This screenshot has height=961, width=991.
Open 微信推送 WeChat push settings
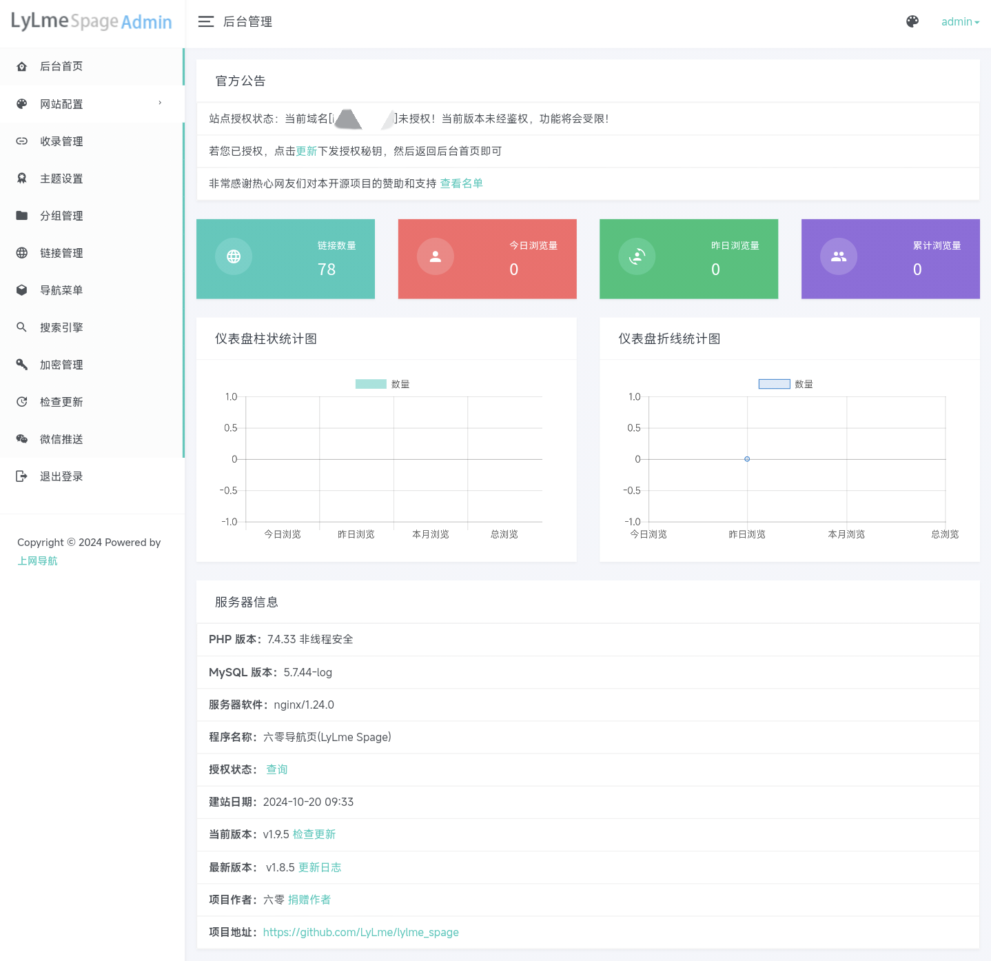[61, 438]
